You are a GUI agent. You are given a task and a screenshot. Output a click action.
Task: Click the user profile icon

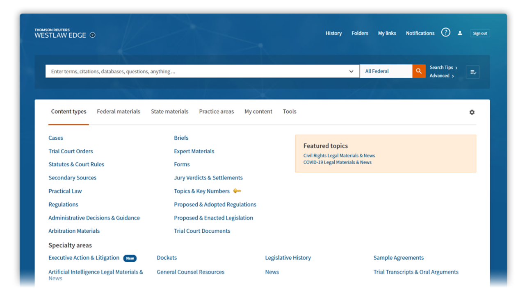click(x=460, y=33)
